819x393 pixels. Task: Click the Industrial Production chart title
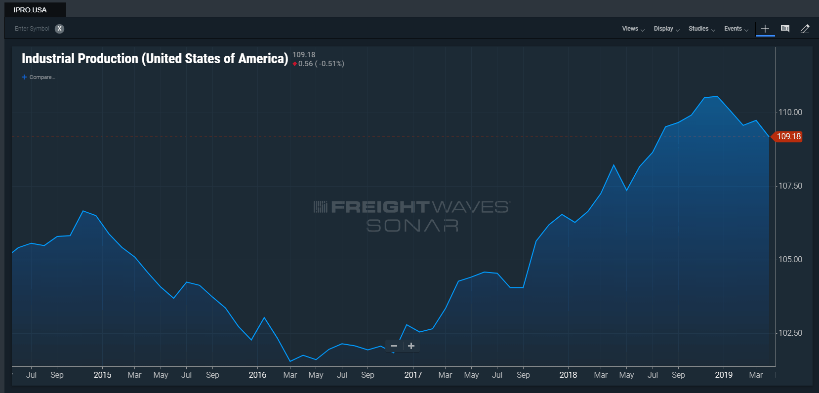tap(155, 59)
